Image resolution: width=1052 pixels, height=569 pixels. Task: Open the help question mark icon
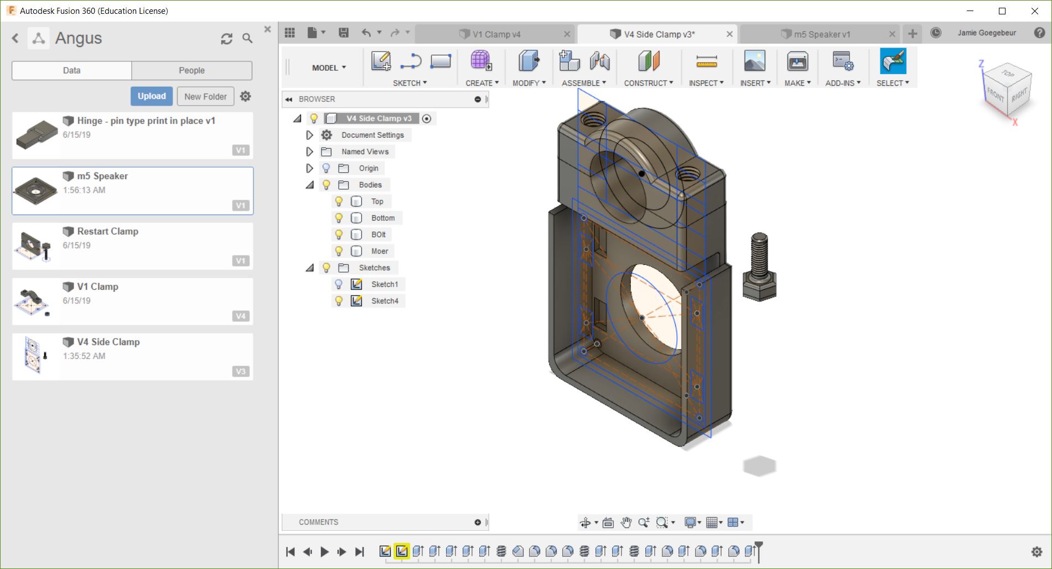coord(1040,33)
